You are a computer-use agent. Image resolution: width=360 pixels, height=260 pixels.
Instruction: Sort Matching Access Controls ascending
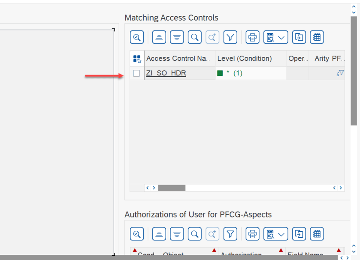159,37
